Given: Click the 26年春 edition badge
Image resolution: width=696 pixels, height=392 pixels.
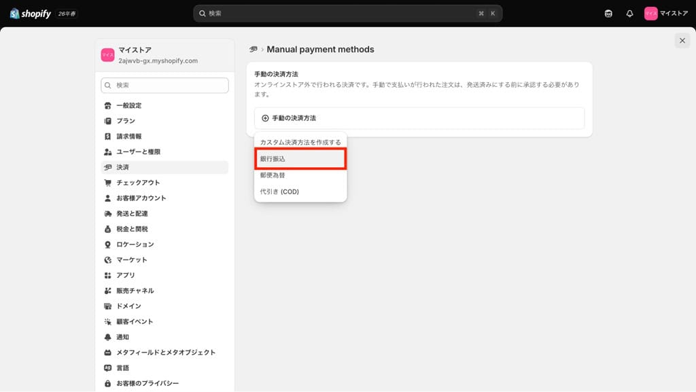Looking at the screenshot, I should click(x=67, y=14).
